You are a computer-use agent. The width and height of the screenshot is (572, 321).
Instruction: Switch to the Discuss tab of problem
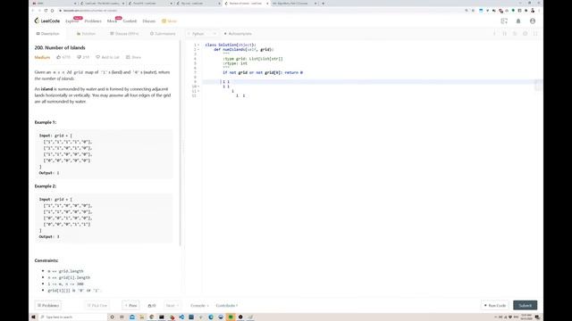(x=124, y=34)
